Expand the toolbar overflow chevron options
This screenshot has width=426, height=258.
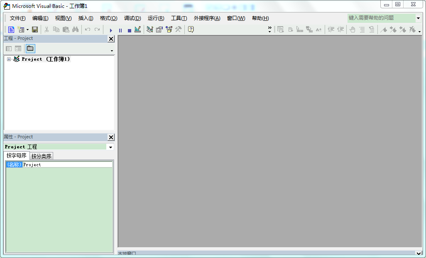[269, 29]
